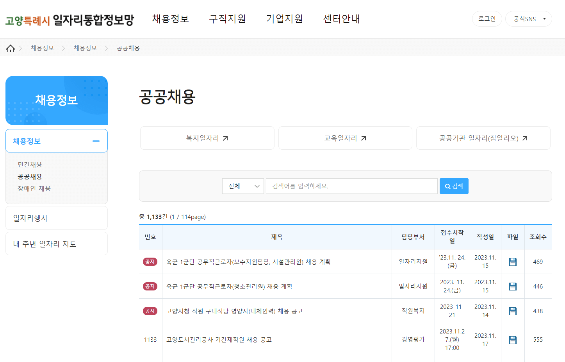Viewport: 565px width, 362px height.
Task: Collapse the 채용정보 sidebar section
Action: point(96,141)
